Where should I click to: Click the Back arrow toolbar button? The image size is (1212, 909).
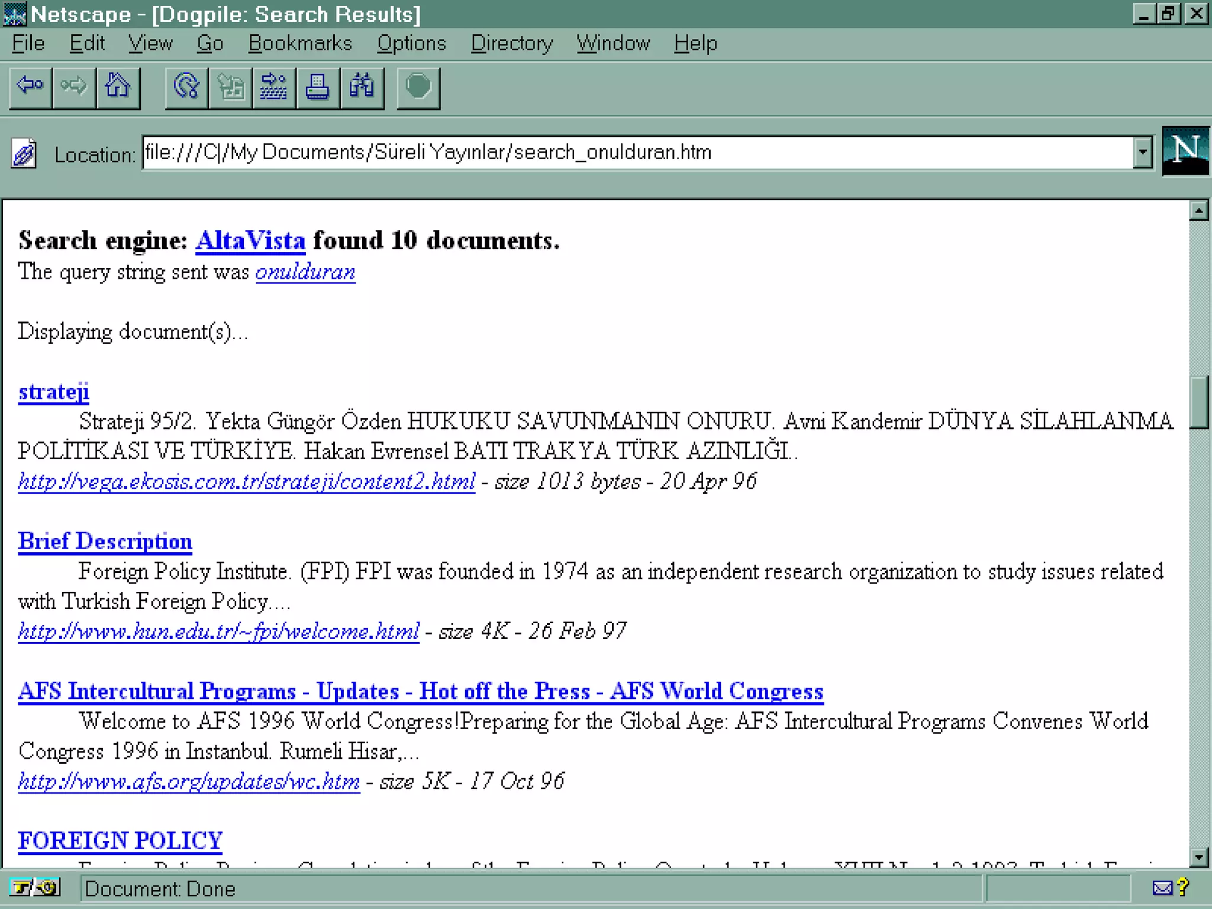[x=30, y=88]
